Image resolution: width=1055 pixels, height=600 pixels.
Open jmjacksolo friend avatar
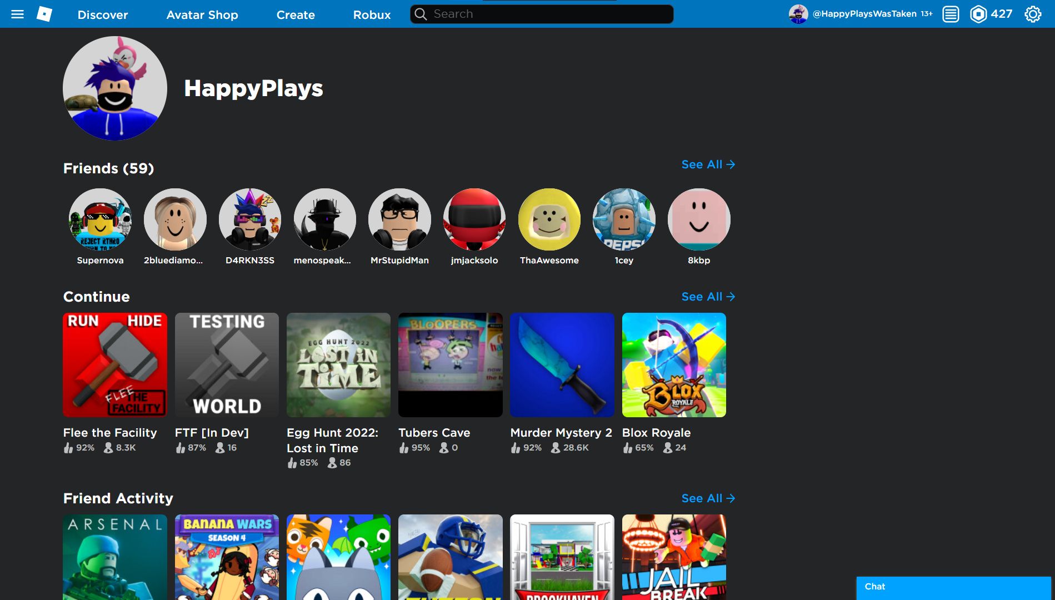click(x=474, y=219)
